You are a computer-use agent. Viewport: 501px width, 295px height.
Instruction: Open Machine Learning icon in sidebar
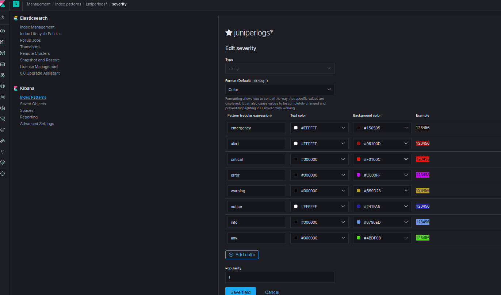click(x=3, y=86)
